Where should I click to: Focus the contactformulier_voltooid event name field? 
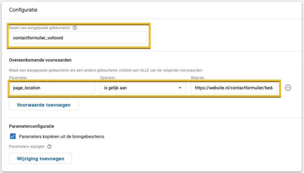click(78, 38)
